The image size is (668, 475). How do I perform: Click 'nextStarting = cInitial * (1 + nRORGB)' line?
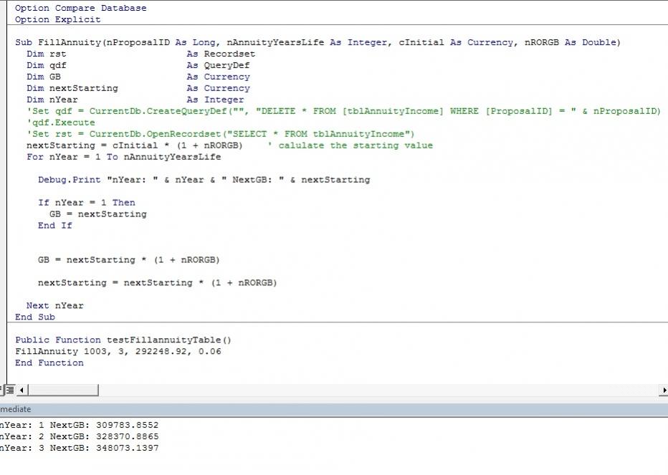(x=134, y=145)
